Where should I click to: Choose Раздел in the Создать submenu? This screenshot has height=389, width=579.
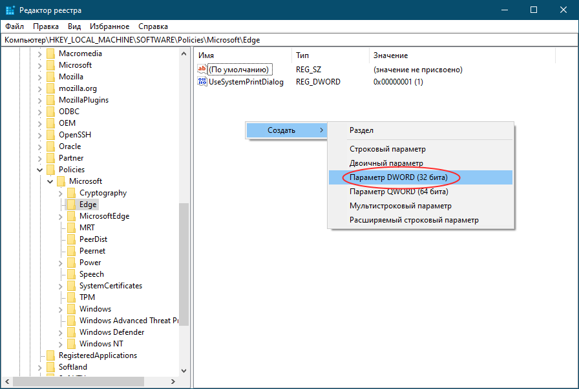(420, 130)
